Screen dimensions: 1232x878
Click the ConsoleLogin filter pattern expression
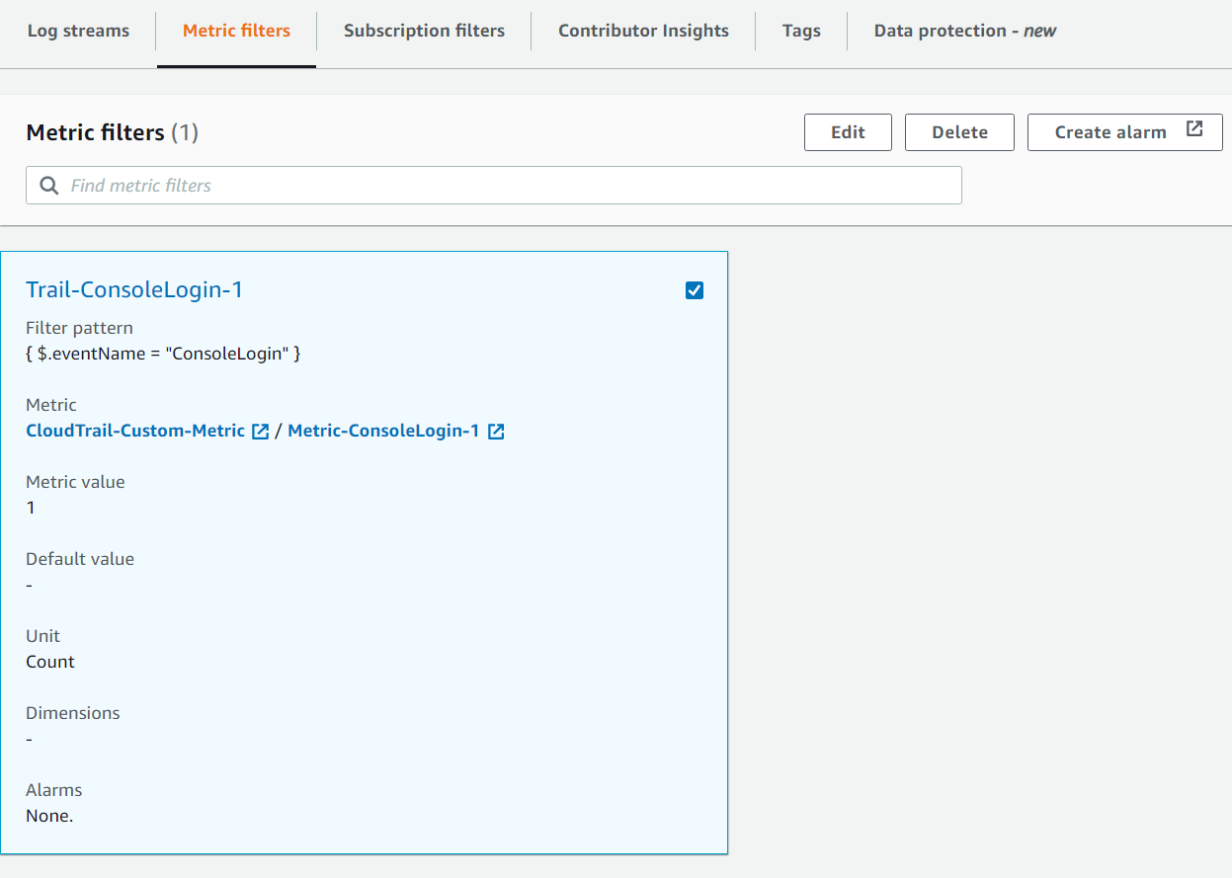tap(163, 354)
